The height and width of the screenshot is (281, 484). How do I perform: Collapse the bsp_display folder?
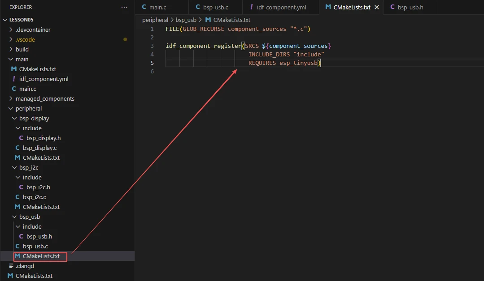[x=34, y=118]
